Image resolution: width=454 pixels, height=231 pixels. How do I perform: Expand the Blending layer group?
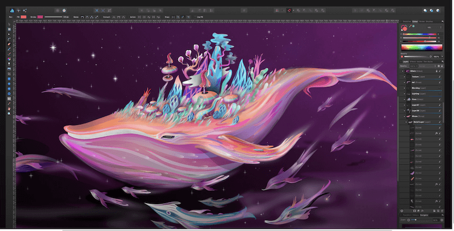tap(405, 89)
